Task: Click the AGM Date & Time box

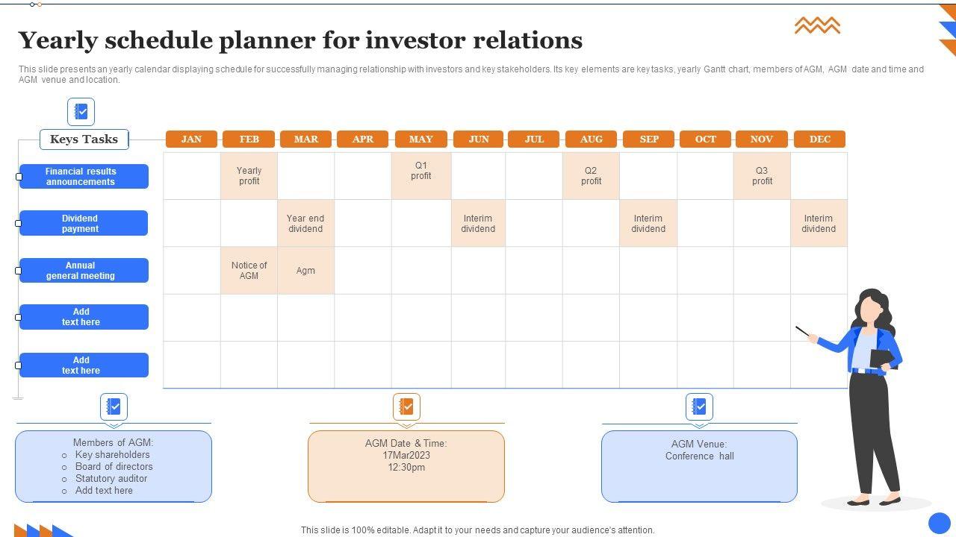Action: click(406, 466)
